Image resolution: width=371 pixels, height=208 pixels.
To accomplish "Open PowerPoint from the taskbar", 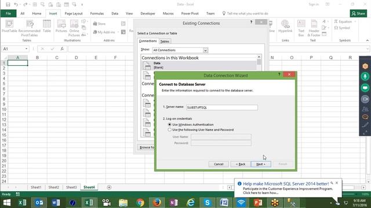I will 257,203.
